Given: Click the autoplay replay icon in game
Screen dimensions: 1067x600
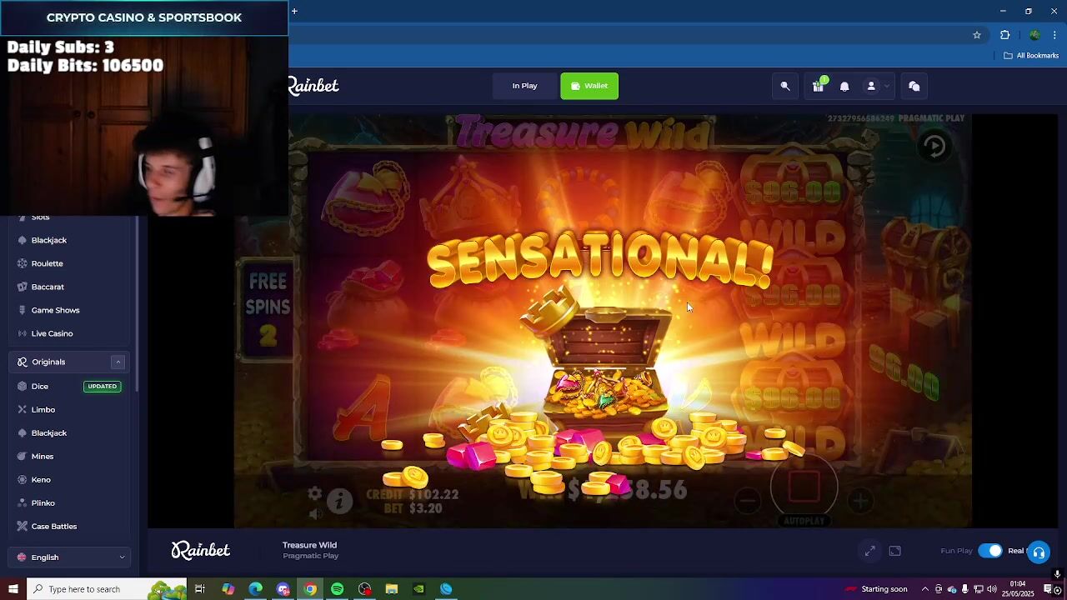Looking at the screenshot, I should click(x=934, y=147).
